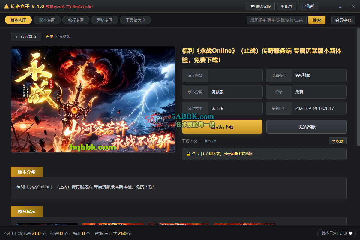This screenshot has width=360, height=240.
Task: Click the 首页 breadcrumb link
Action: tap(49, 36)
